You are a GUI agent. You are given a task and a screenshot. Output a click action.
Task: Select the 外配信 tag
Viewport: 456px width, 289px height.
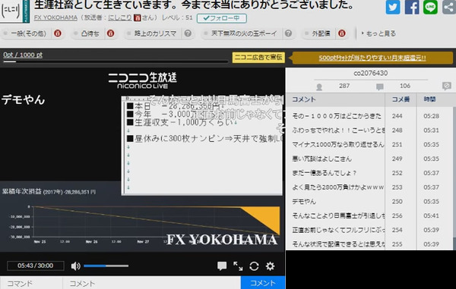pyautogui.click(x=321, y=33)
